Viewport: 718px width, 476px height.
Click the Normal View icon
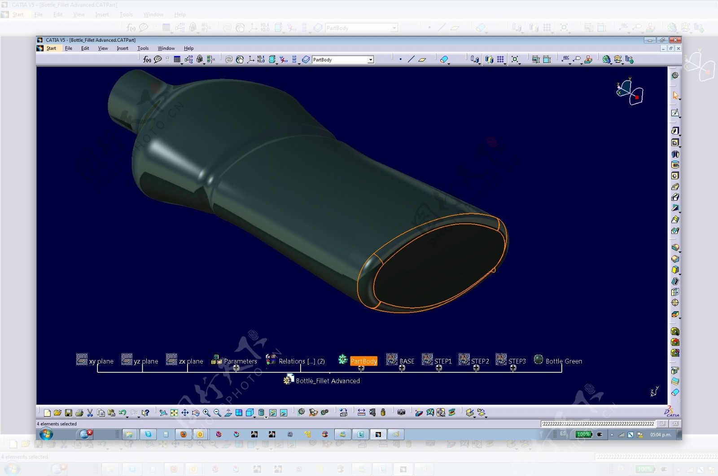[228, 412]
